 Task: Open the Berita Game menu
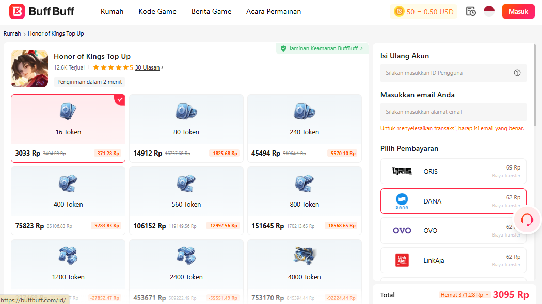pyautogui.click(x=211, y=11)
